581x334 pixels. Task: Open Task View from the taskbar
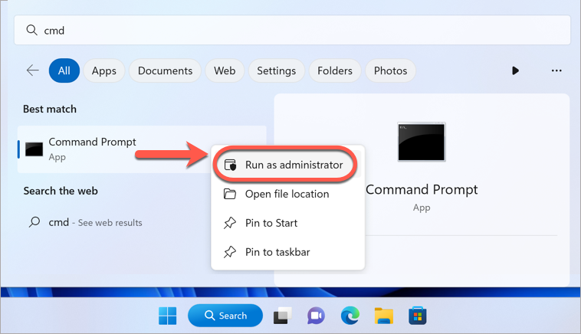282,316
